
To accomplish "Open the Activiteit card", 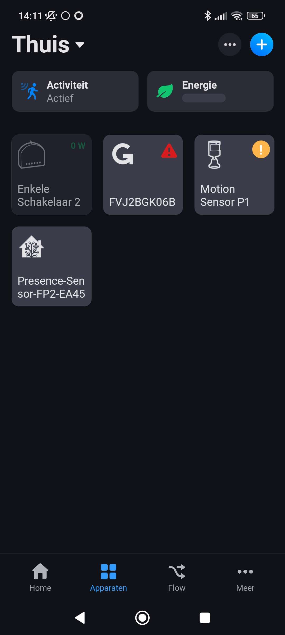I will [75, 91].
